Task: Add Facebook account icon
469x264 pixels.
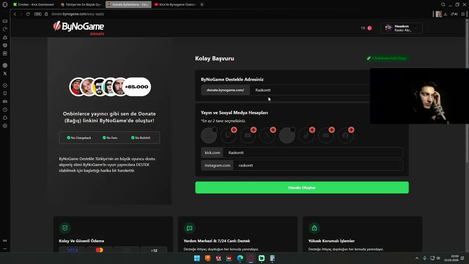Action: 346,135
